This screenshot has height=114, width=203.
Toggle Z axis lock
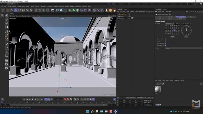click(44, 10)
